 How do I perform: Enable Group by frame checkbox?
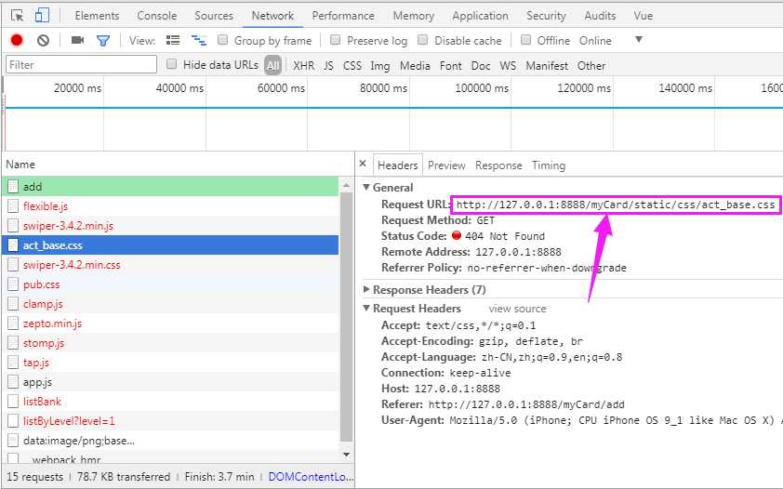tap(222, 39)
